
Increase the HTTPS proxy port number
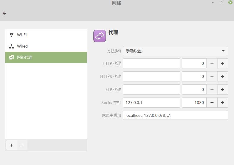click(x=223, y=76)
